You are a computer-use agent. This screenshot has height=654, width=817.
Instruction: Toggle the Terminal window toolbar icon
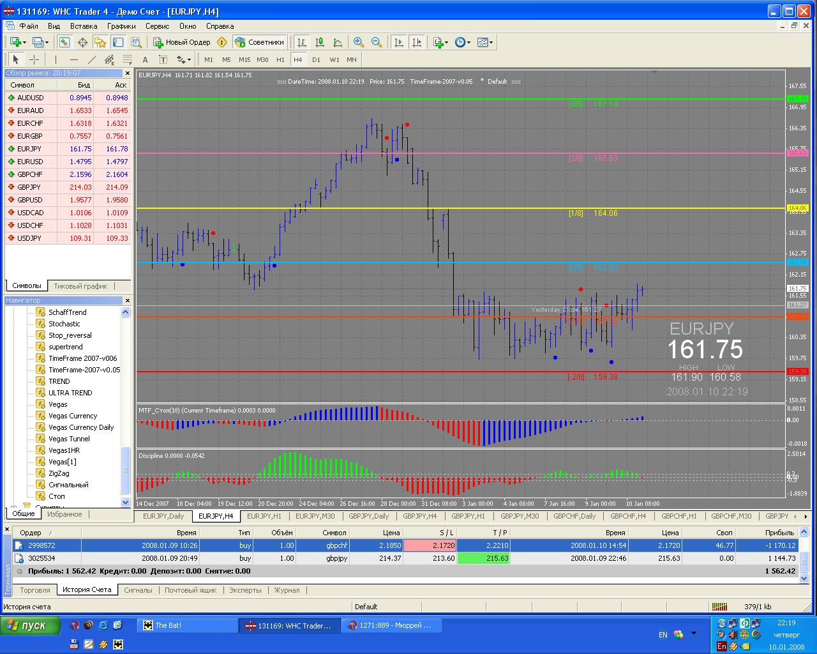coord(118,42)
